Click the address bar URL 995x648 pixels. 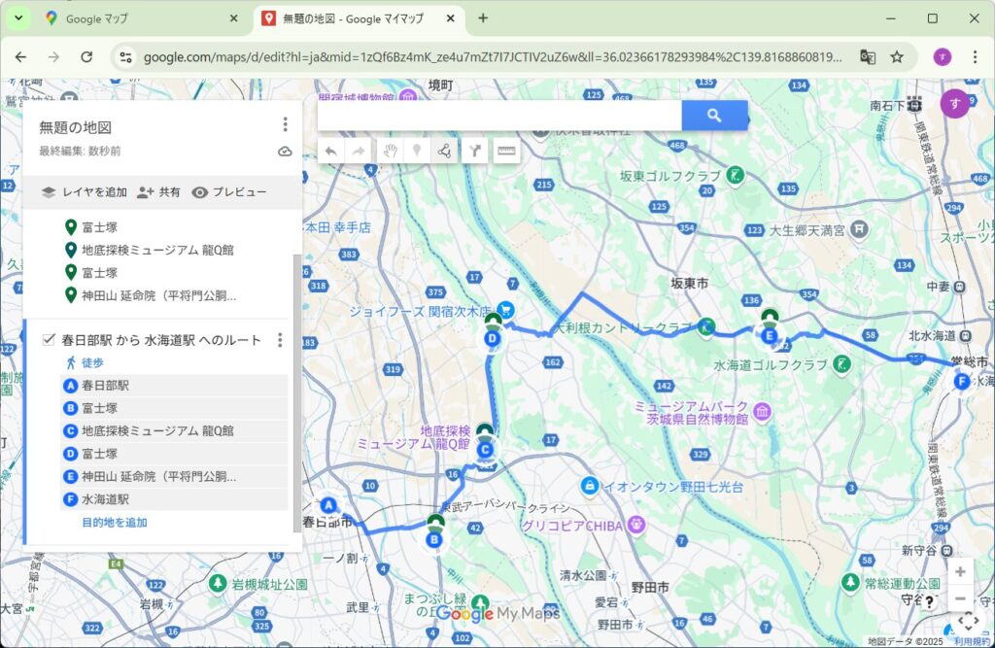pyautogui.click(x=493, y=57)
